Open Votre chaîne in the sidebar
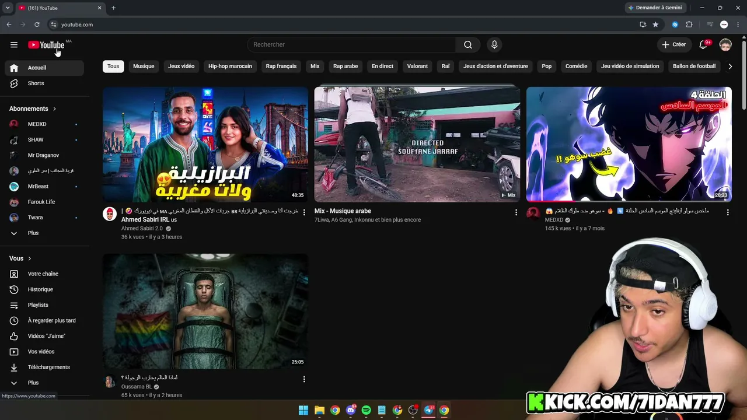Screen dimensions: 747x420 pyautogui.click(x=44, y=274)
